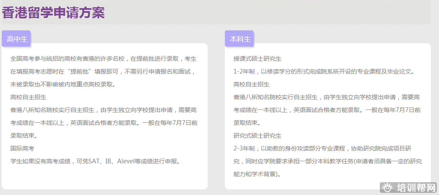439x195 pixels.
Task: Click the 研究式硕士研究生 heading
Action: 257,136
